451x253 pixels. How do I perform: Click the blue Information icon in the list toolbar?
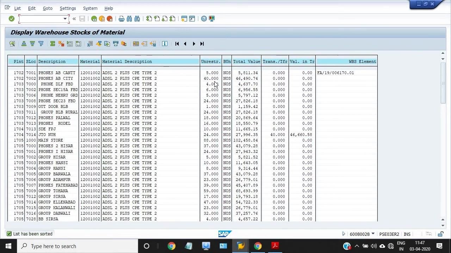click(x=165, y=44)
